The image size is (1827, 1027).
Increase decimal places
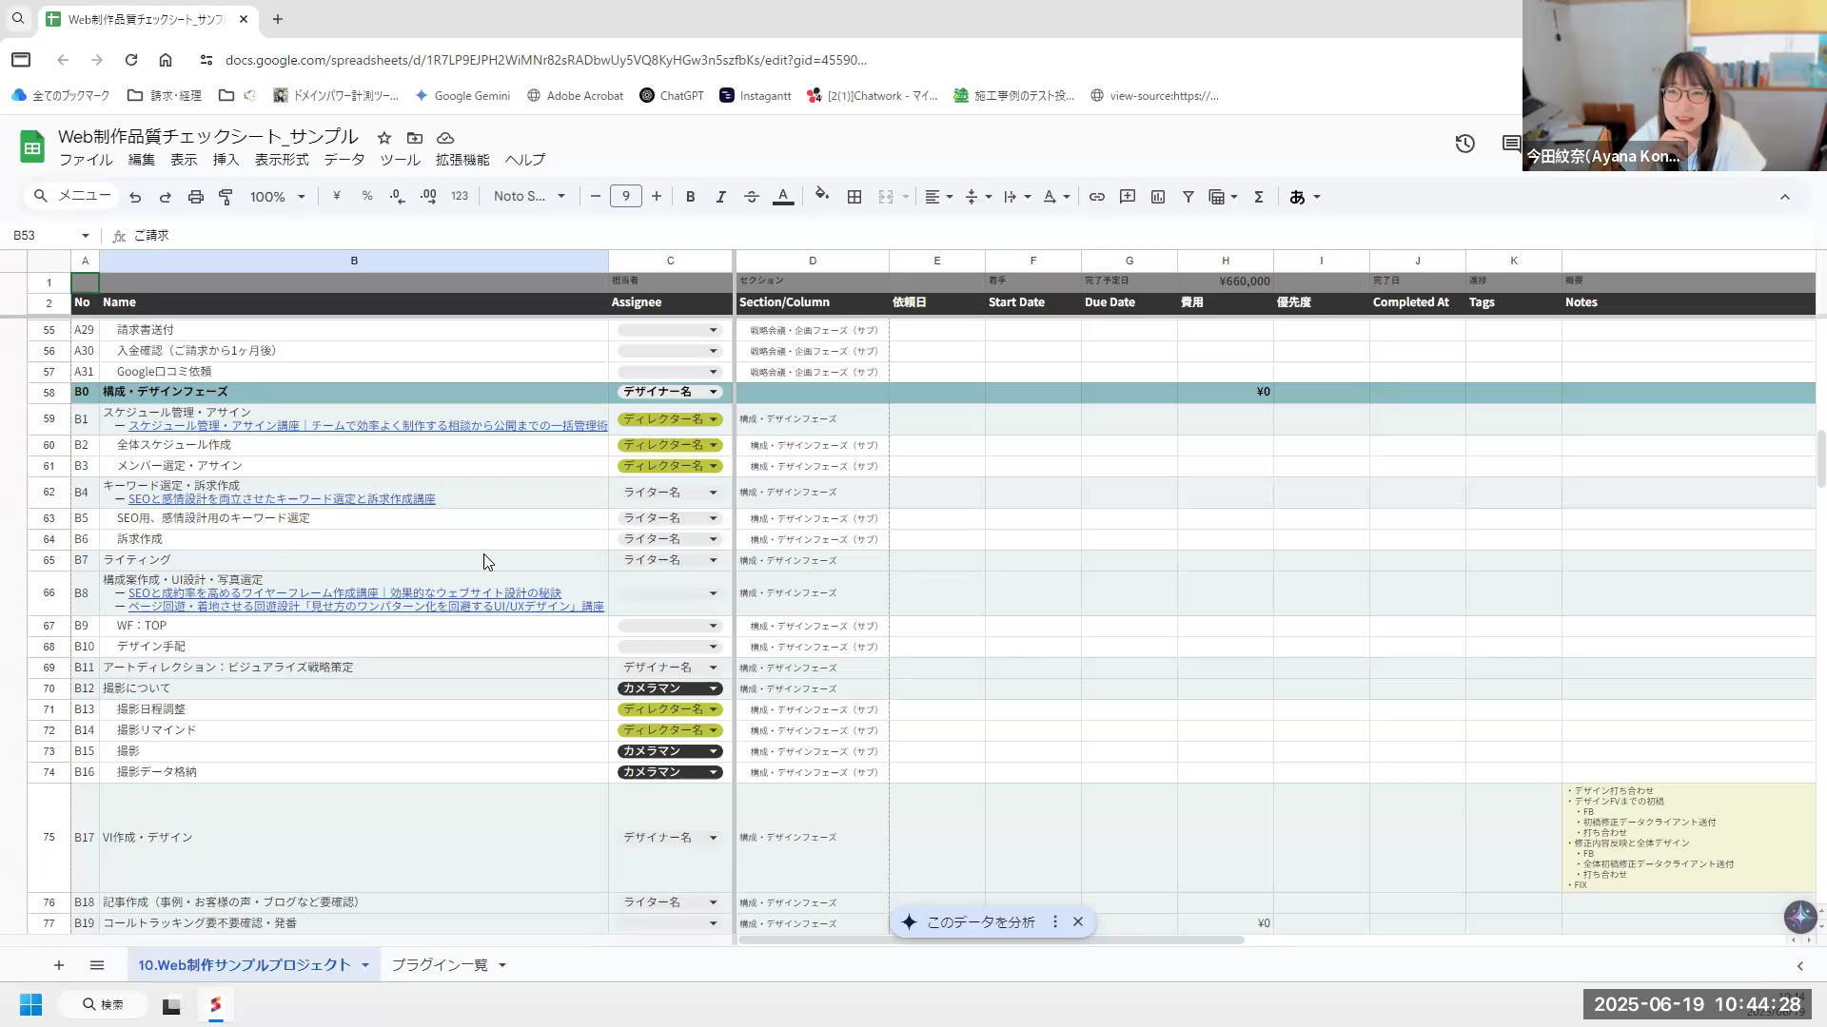pos(428,196)
